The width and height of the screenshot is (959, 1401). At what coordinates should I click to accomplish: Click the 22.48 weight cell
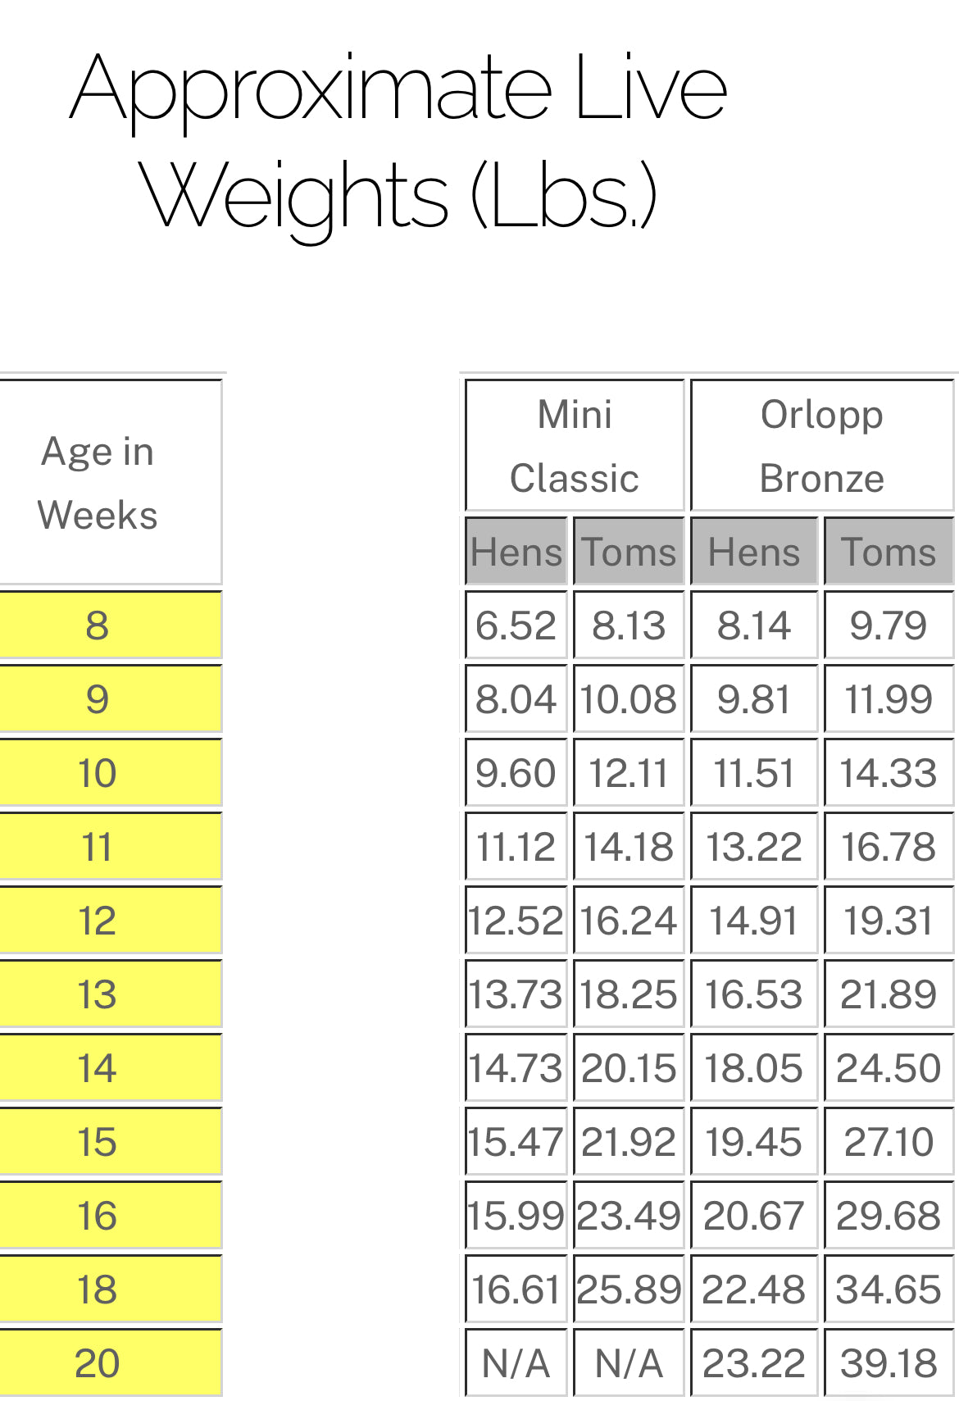[x=754, y=1290]
